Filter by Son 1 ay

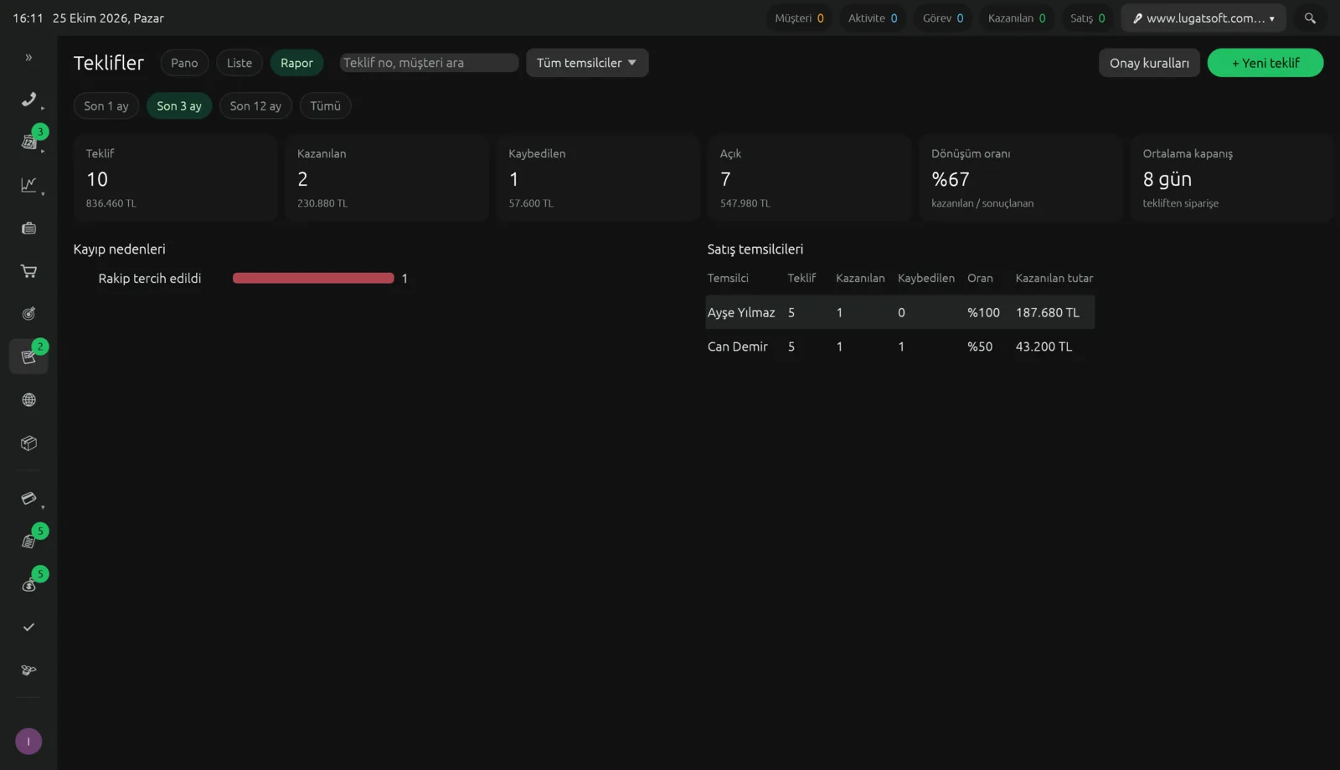[x=106, y=106]
